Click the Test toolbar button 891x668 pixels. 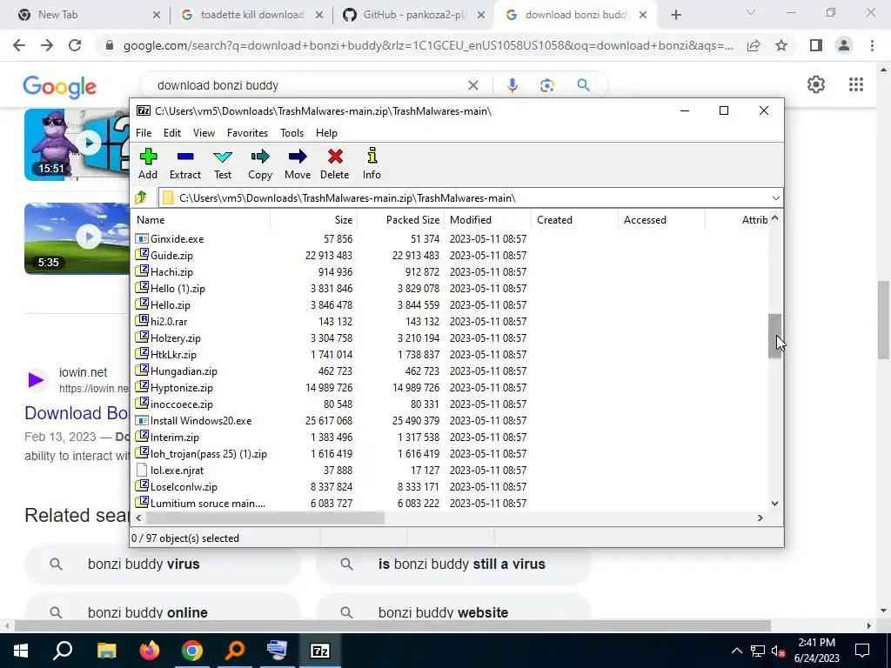point(223,164)
